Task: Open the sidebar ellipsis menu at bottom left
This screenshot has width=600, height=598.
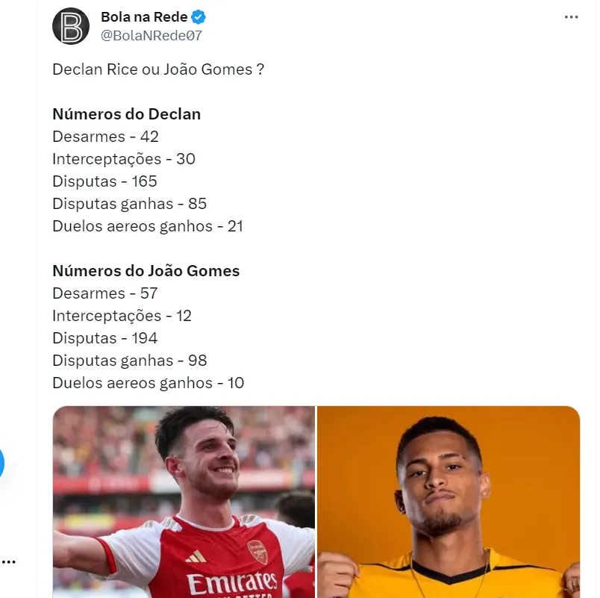Action: tap(9, 561)
